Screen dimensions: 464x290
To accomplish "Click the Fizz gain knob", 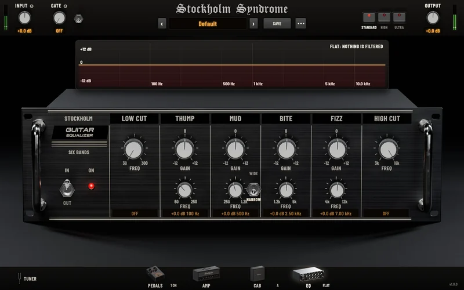I will 337,150.
